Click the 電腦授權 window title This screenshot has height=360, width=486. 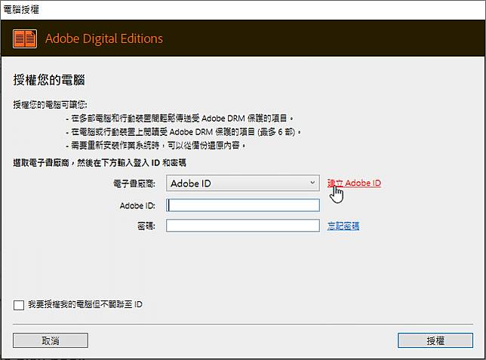[x=21, y=10]
